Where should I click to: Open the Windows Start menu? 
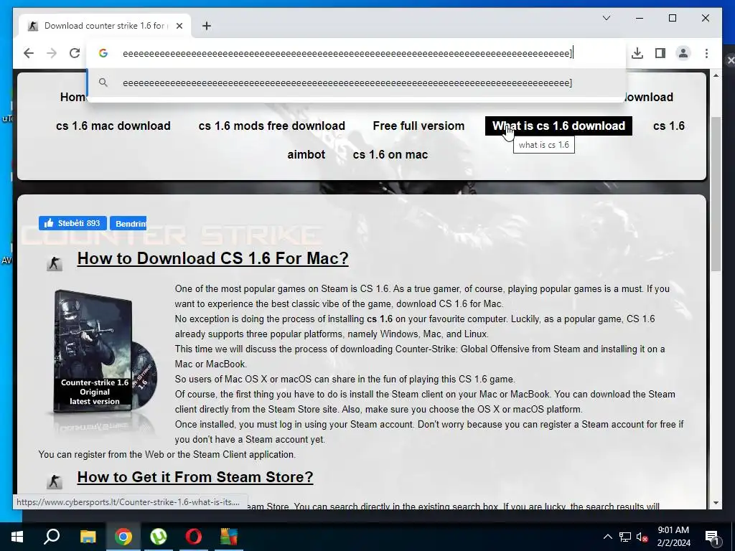17,537
